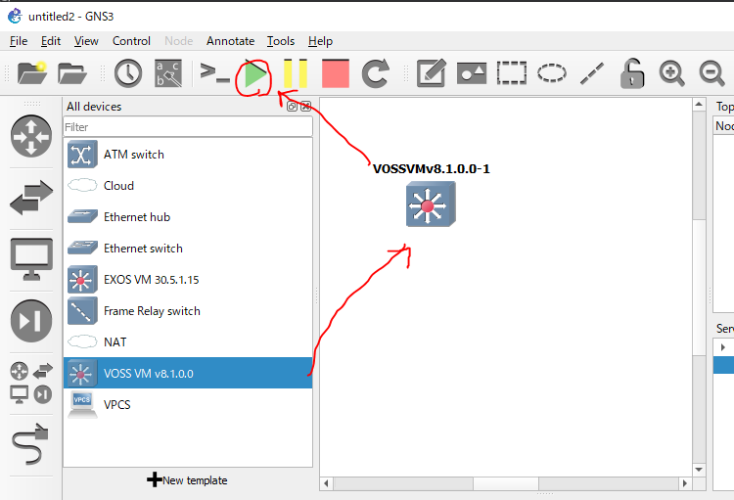734x500 pixels.
Task: Suspend all nodes with yellow pause button
Action: click(x=296, y=73)
